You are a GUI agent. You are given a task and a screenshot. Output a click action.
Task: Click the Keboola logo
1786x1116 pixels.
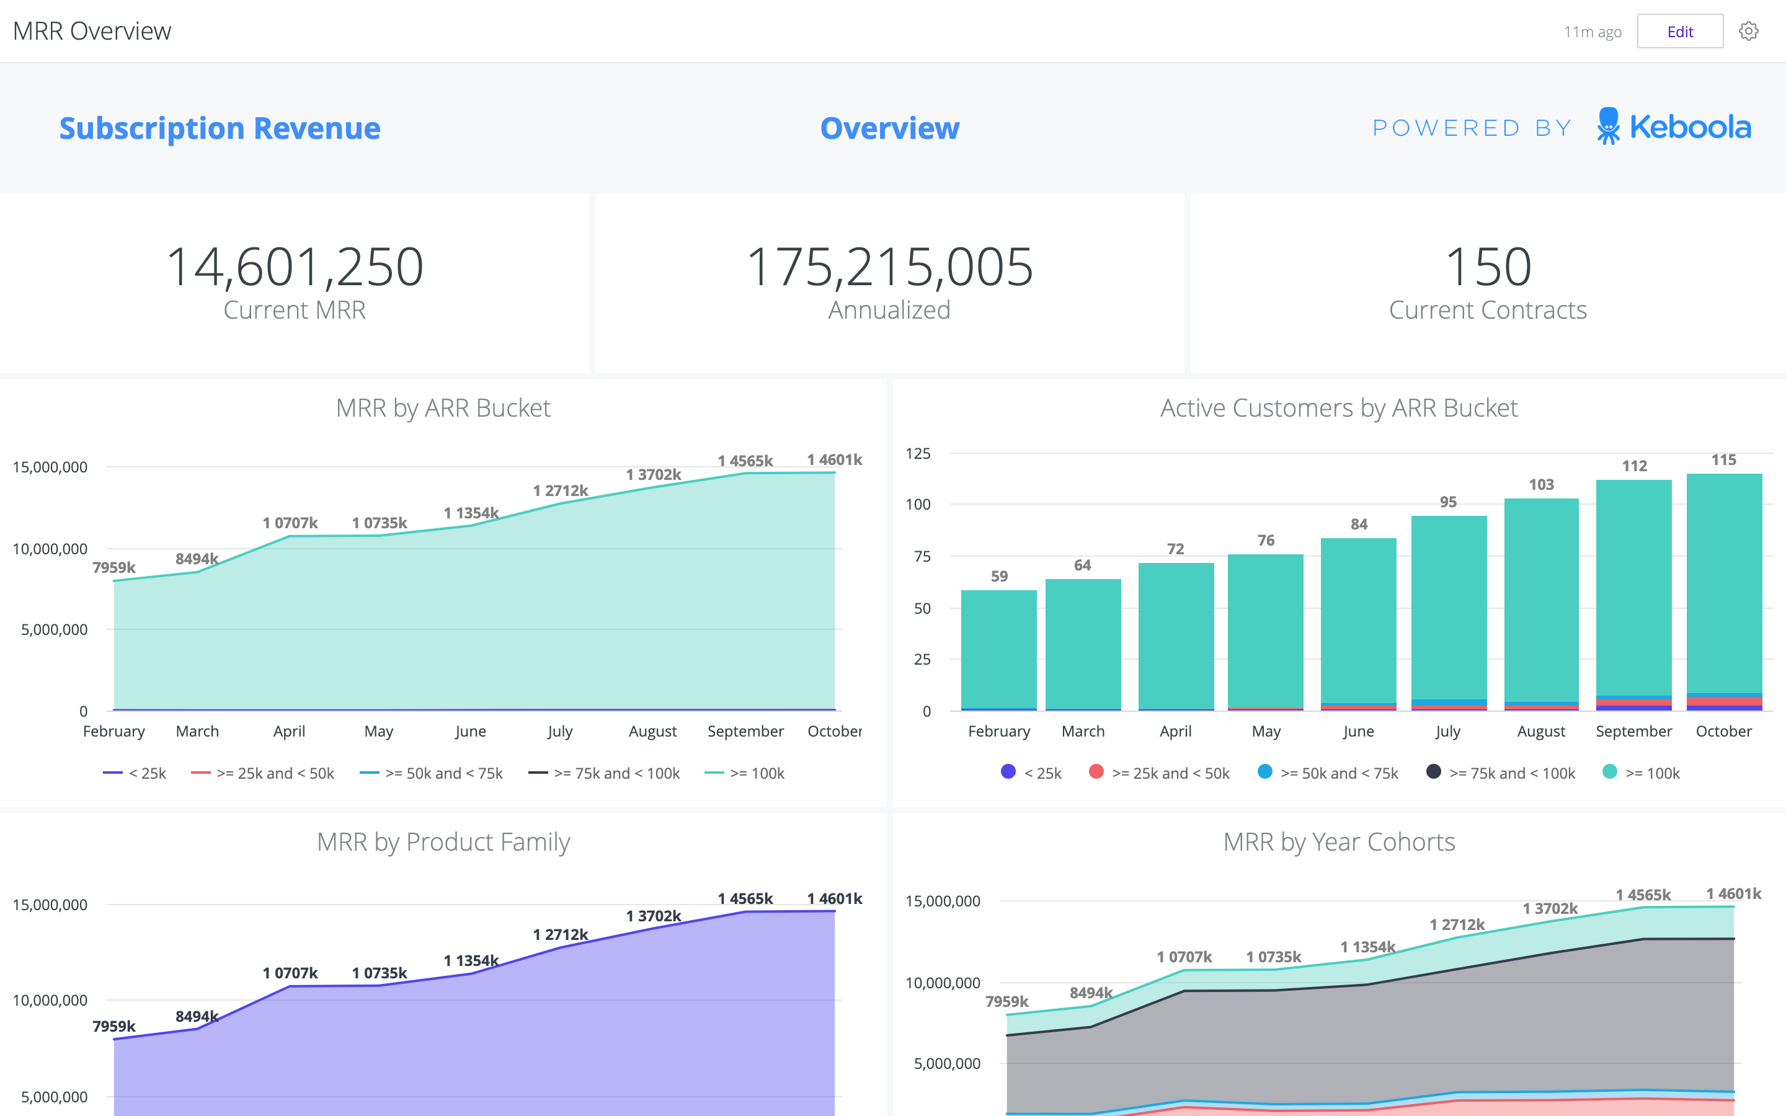(1674, 126)
